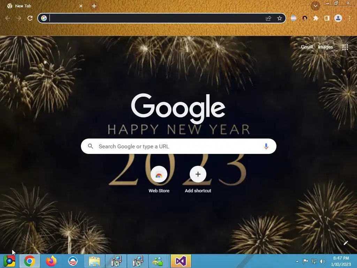The image size is (357, 268).
Task: Open the volume speaker tray icon
Action: (x=322, y=261)
